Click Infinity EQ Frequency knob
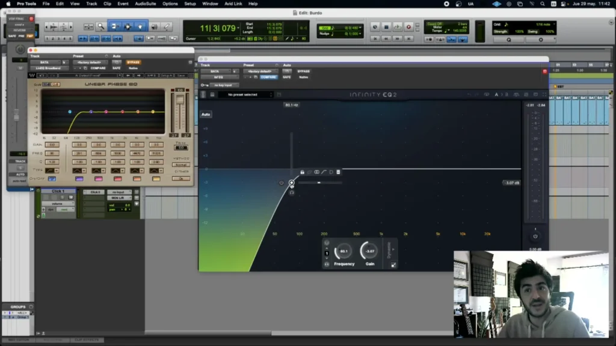Viewport: 616px width, 346px height. [x=343, y=251]
